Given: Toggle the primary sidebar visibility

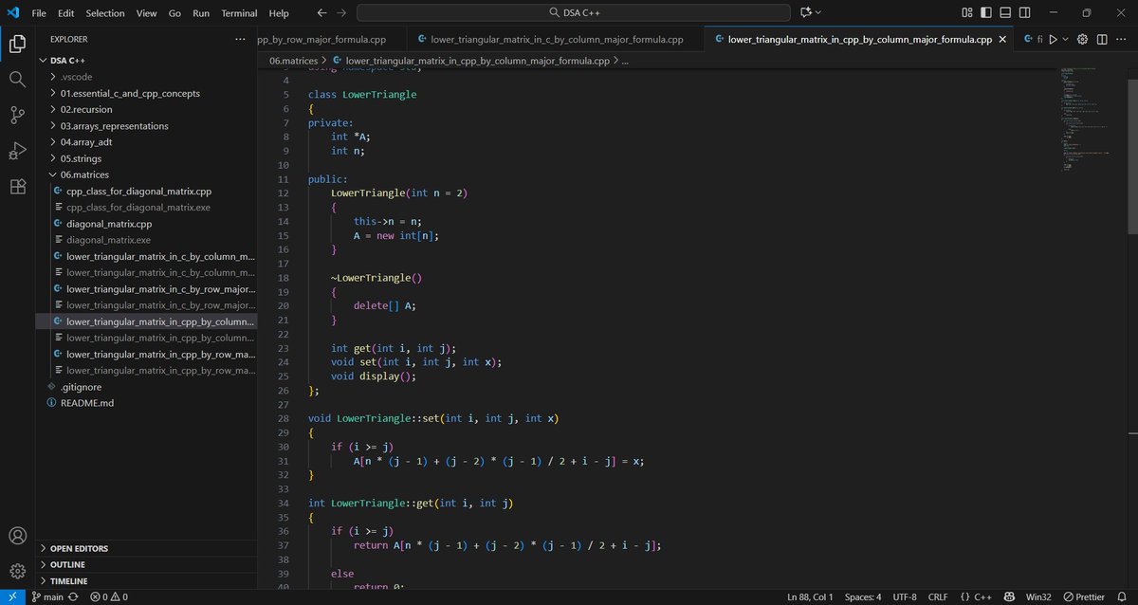Looking at the screenshot, I should (x=984, y=12).
